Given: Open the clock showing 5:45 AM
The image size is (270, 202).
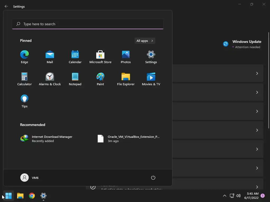Looking at the screenshot, I should click(x=251, y=196).
